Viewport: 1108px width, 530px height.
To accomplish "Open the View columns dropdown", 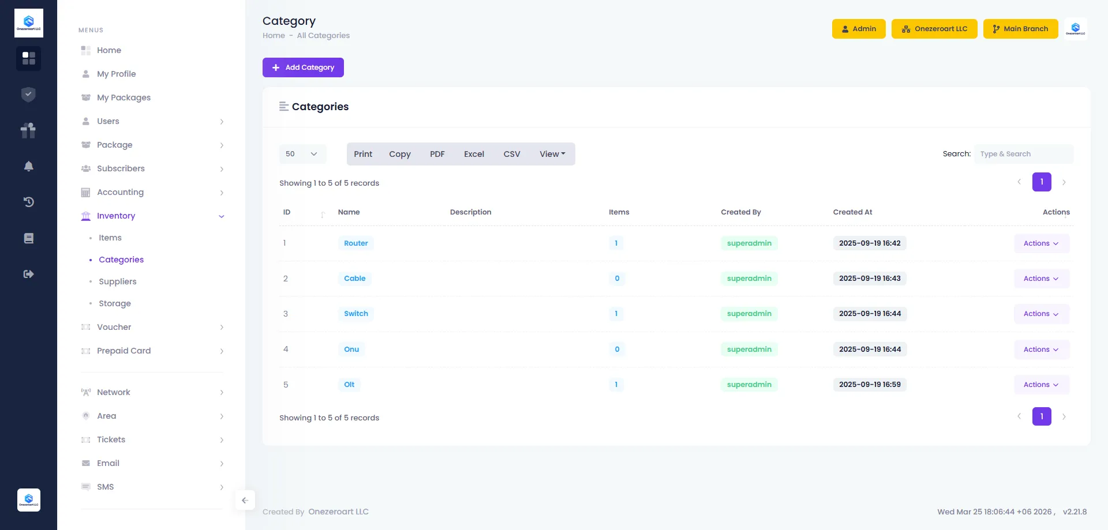I will coord(552,154).
